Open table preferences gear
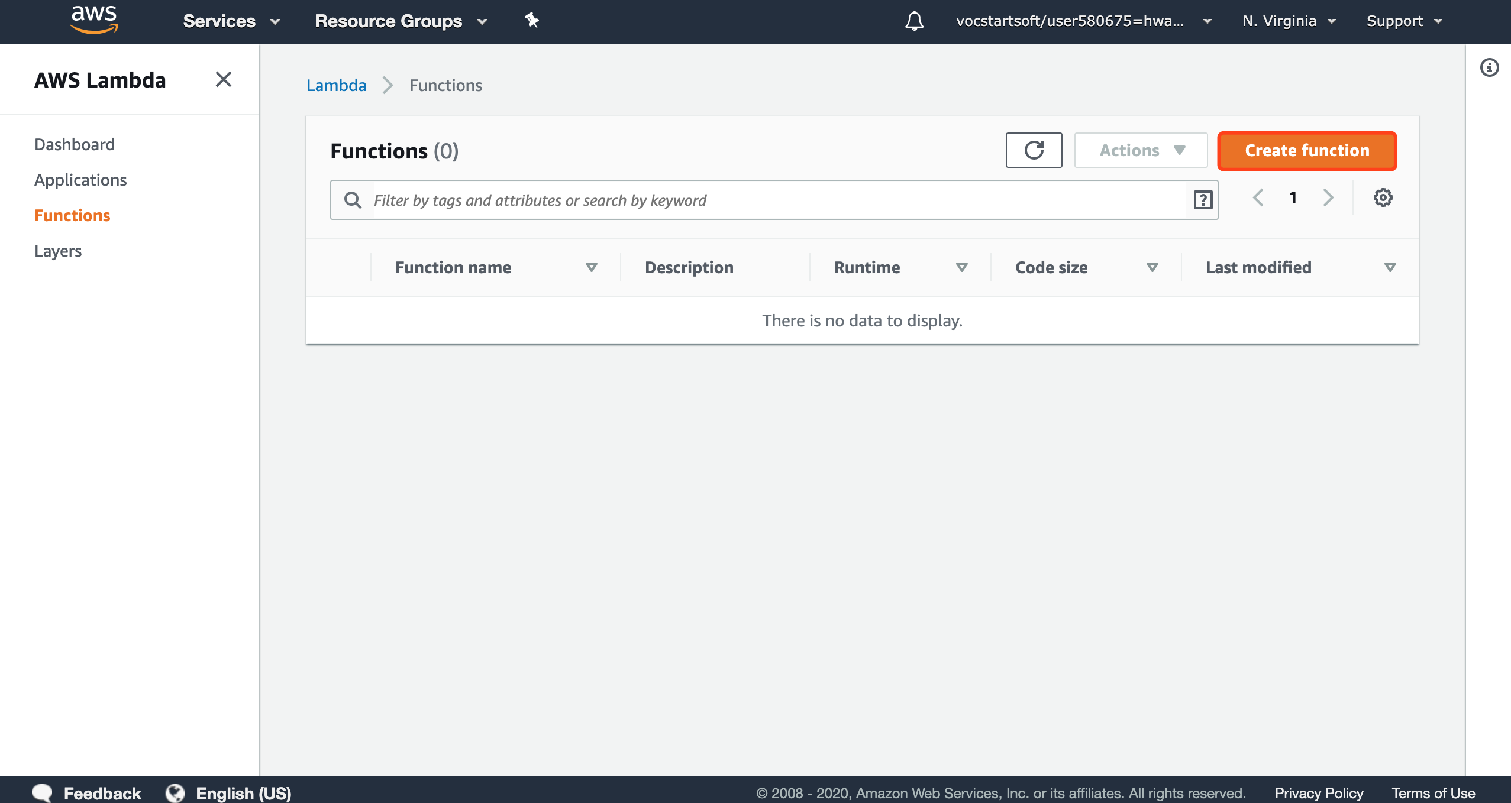 point(1383,197)
